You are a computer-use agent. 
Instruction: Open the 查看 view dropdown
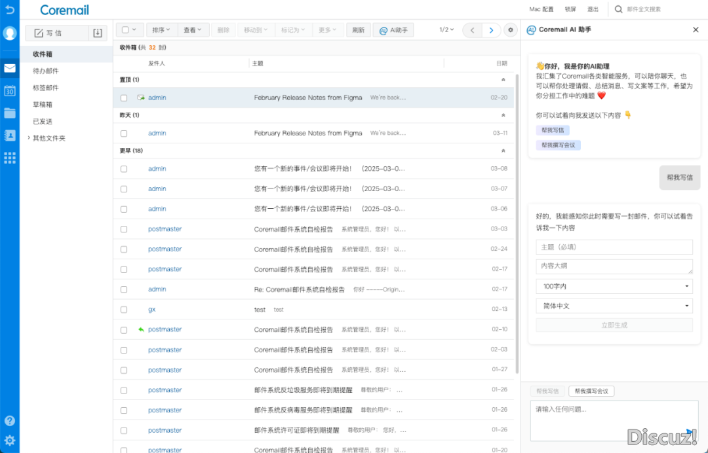coord(193,30)
